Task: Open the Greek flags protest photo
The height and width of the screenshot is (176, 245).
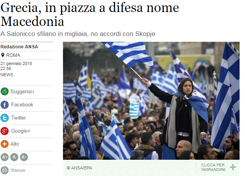Action: [x=151, y=101]
